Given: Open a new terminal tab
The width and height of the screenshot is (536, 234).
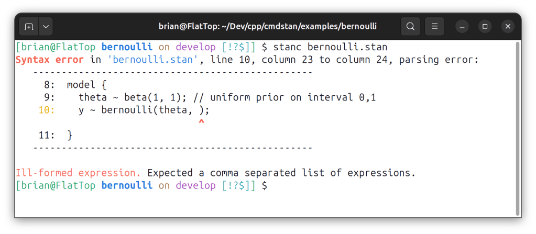Looking at the screenshot, I should click(29, 26).
